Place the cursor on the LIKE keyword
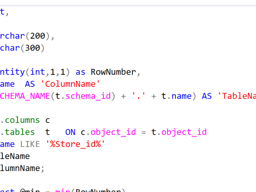Screen dimensions: 256x192 30,144
